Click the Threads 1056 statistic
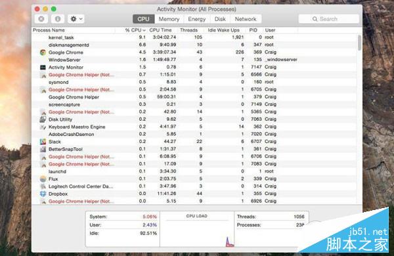The height and width of the screenshot is (256, 394). [271, 217]
